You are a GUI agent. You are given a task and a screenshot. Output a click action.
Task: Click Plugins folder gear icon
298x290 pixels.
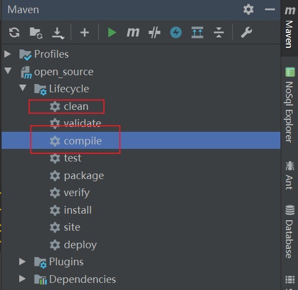tap(40, 263)
